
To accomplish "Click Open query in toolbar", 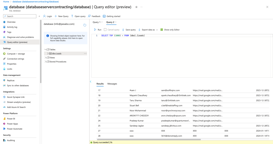I will pyautogui.click(x=78, y=16).
